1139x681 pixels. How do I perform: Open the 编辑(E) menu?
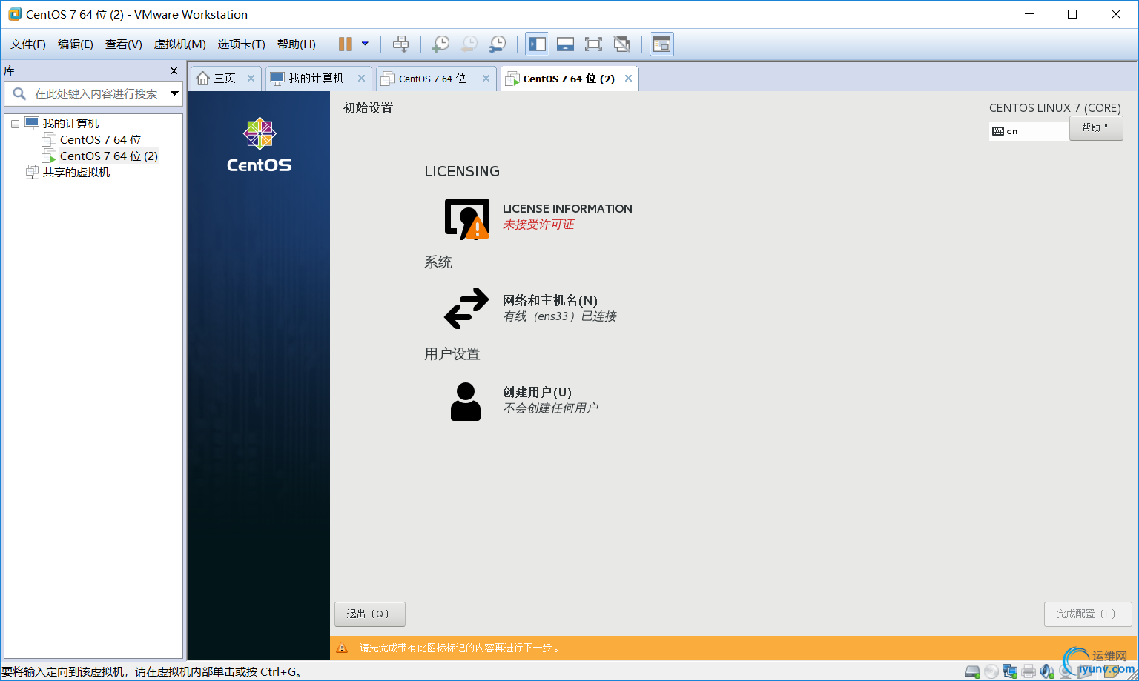pyautogui.click(x=76, y=44)
